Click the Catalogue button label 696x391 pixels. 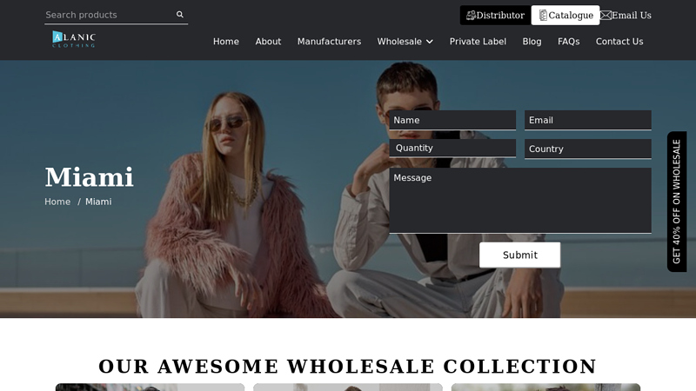pos(571,16)
